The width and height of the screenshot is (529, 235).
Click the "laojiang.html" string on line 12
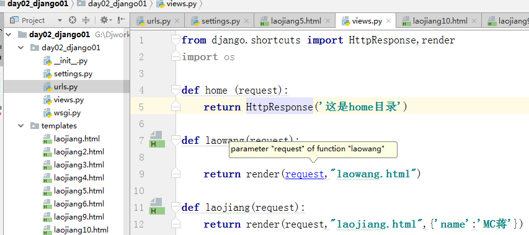point(377,224)
